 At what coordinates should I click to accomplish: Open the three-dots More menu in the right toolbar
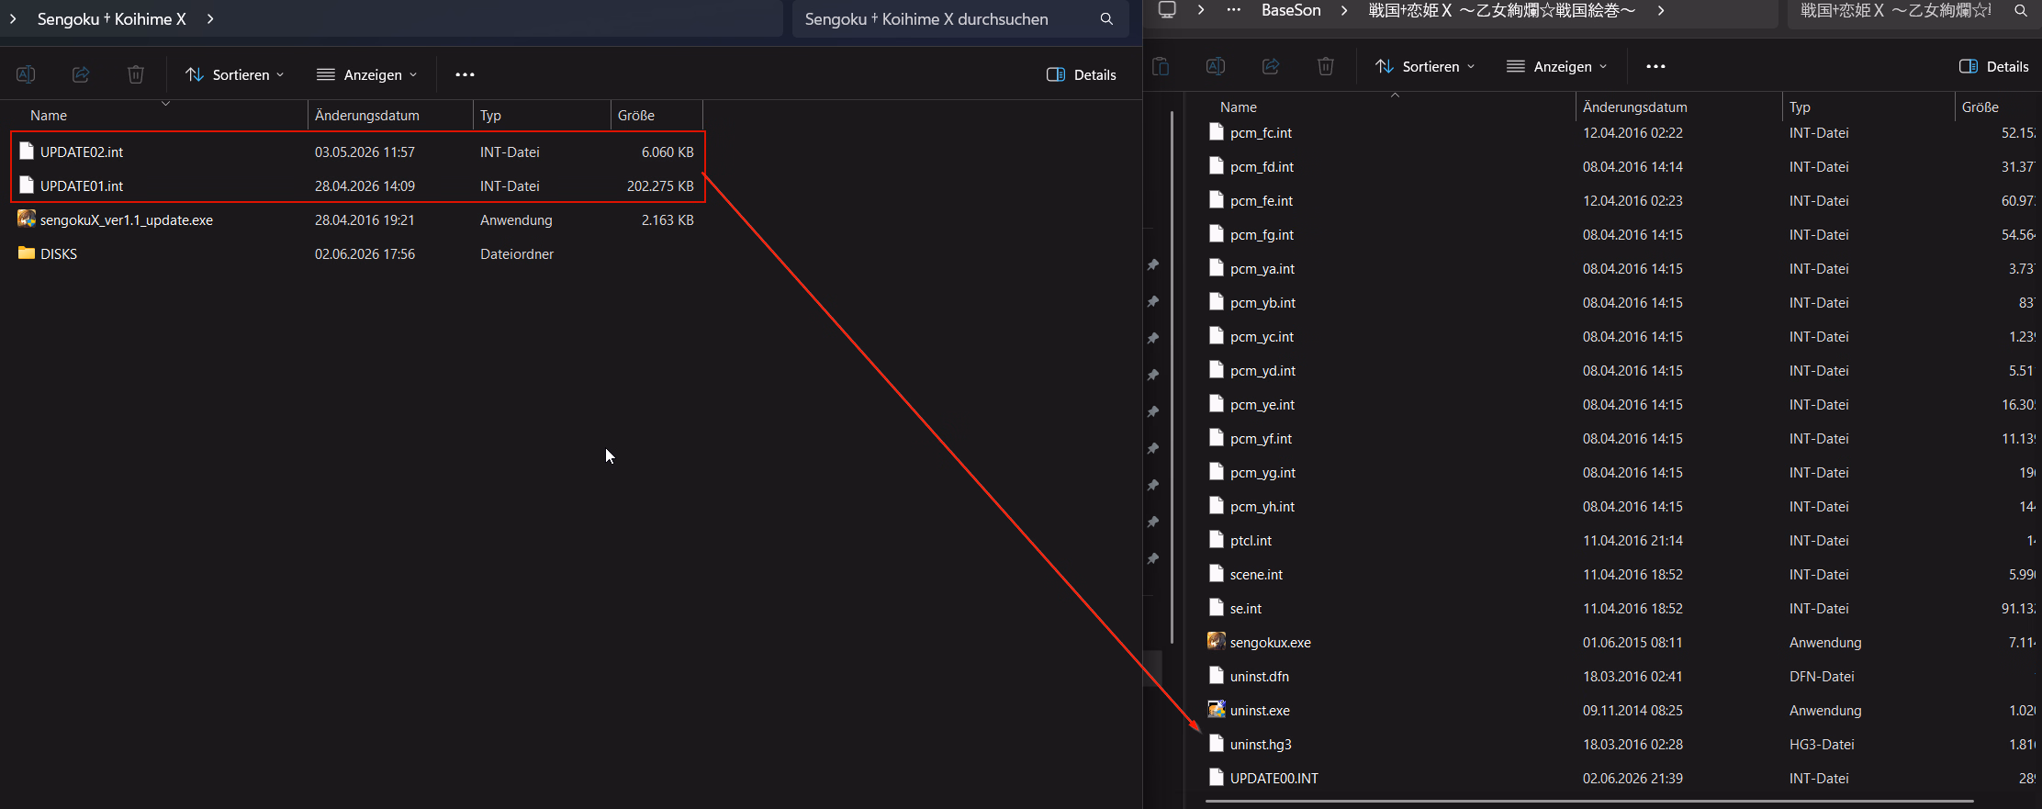point(1655,66)
